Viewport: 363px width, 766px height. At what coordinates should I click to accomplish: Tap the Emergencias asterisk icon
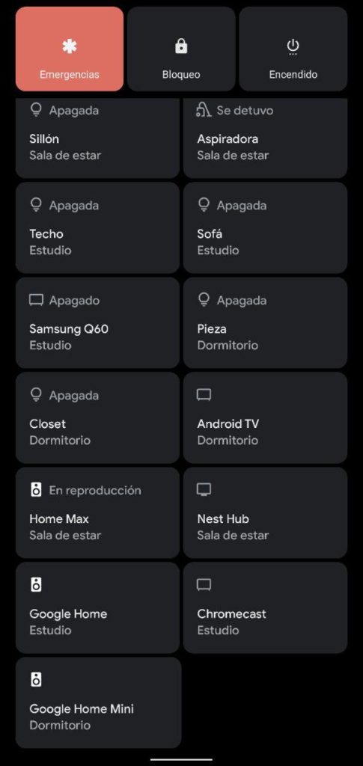pos(70,46)
